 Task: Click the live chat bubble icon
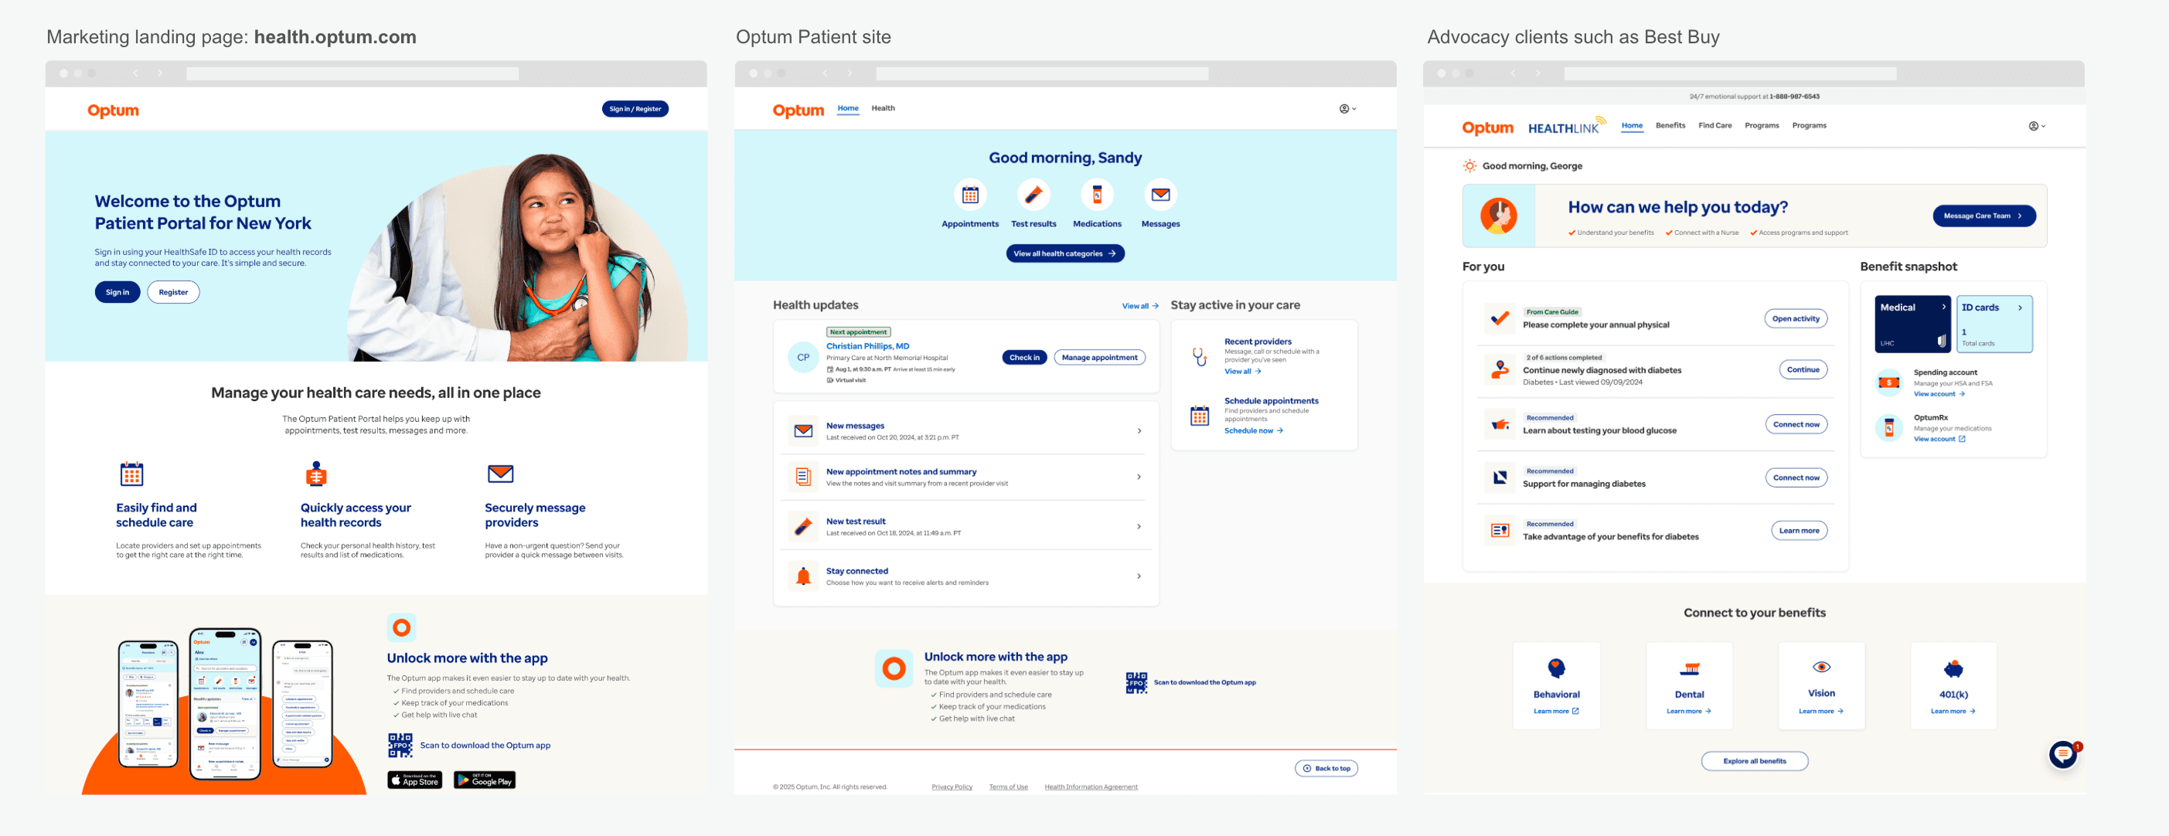tap(2062, 754)
